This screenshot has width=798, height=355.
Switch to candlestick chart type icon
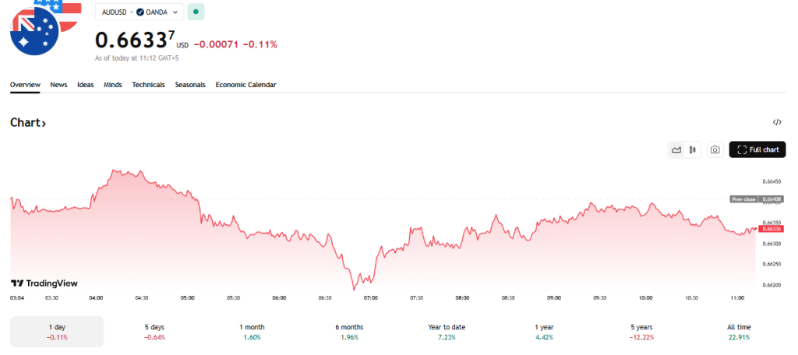click(x=692, y=149)
